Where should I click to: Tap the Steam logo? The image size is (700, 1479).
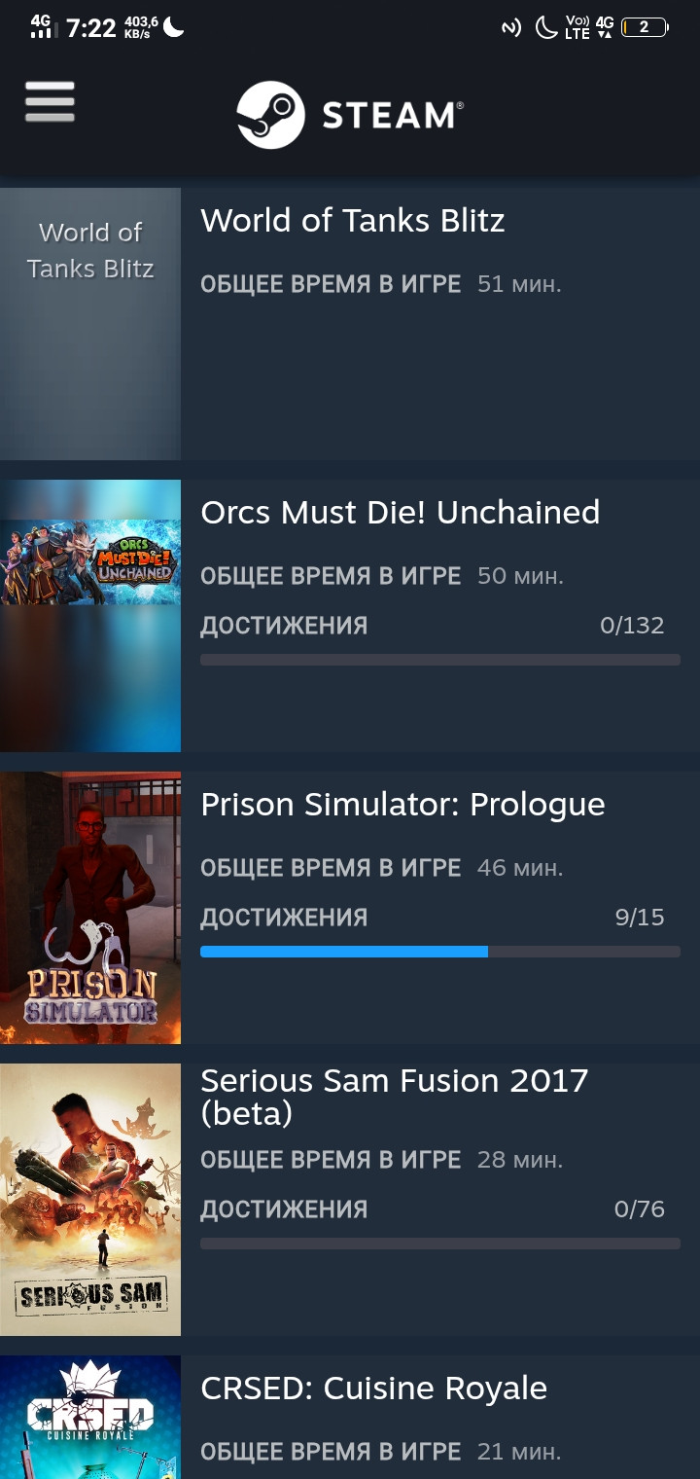click(x=350, y=115)
